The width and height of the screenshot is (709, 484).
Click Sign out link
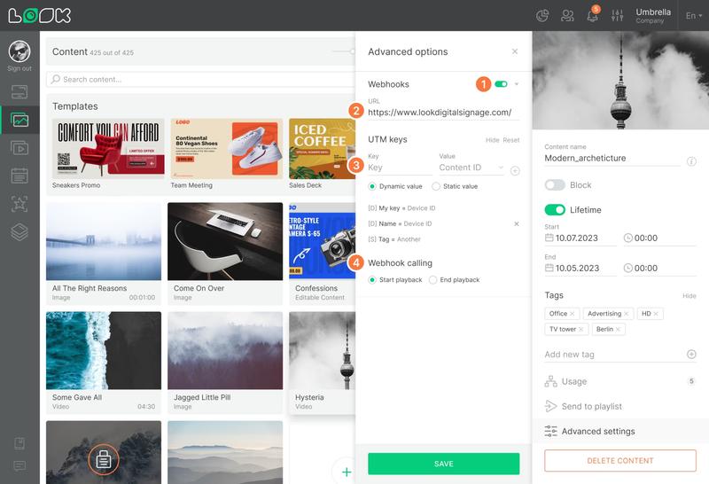tap(19, 68)
